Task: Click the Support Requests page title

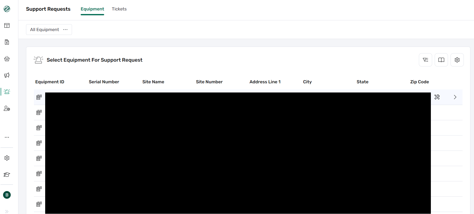Action: click(48, 9)
